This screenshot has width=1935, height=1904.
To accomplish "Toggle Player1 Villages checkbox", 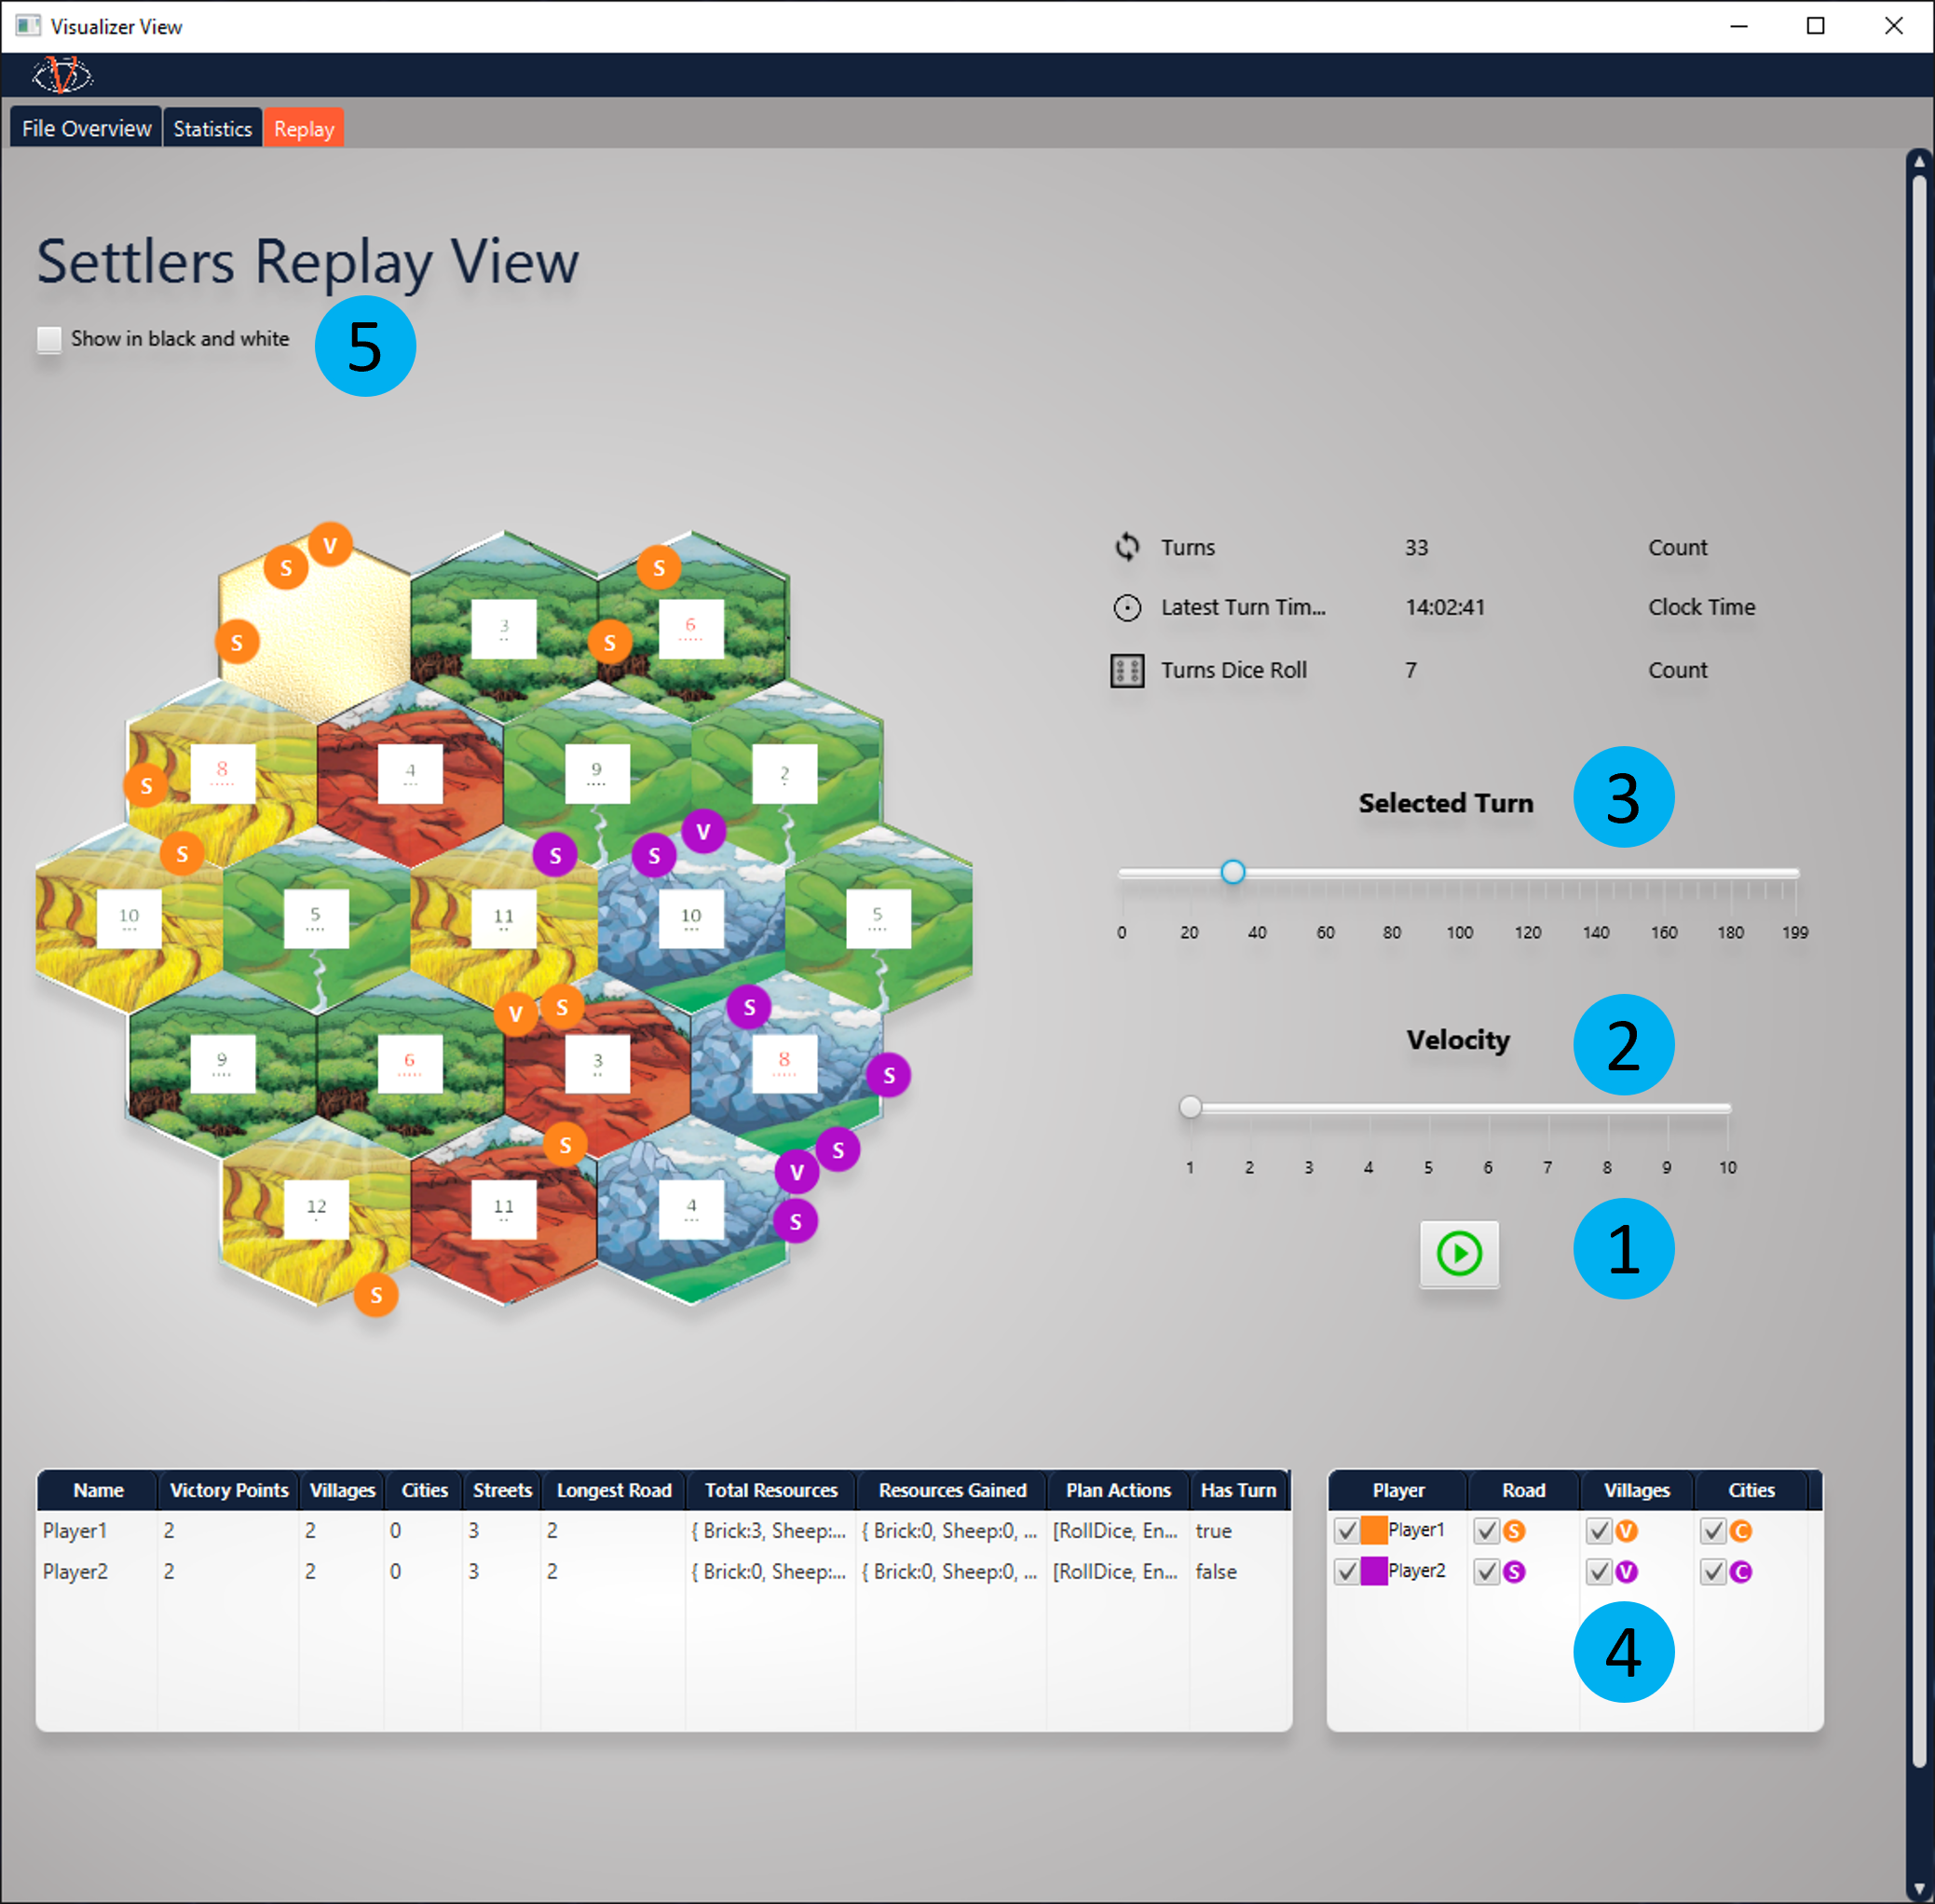I will pyautogui.click(x=1599, y=1530).
